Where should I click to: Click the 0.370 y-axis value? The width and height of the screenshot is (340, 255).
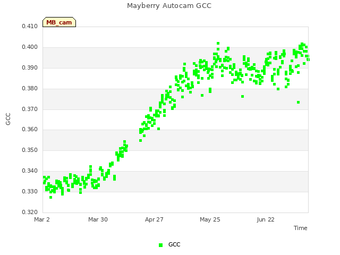click(30, 109)
